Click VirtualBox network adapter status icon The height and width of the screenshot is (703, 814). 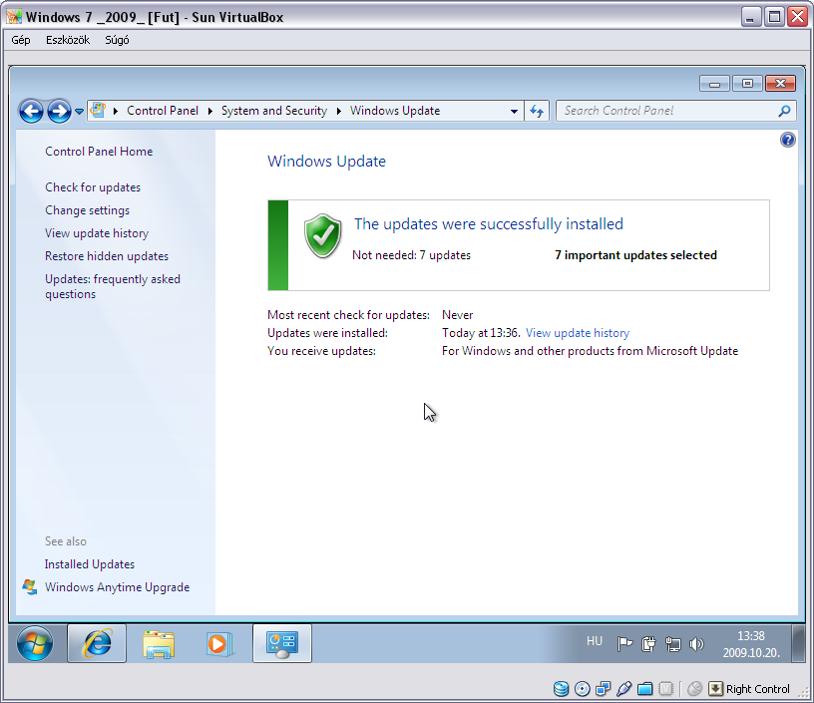(604, 688)
